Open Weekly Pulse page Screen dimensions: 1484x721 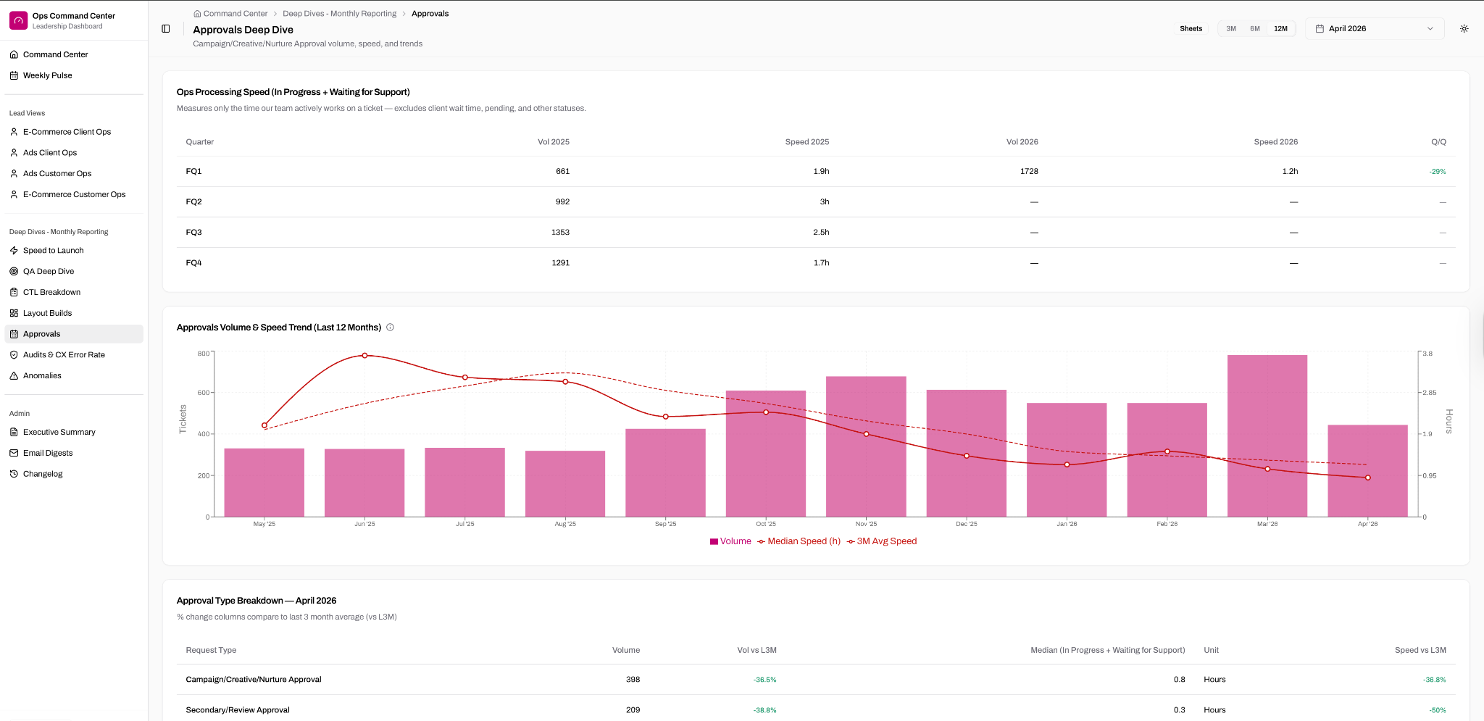(74, 75)
